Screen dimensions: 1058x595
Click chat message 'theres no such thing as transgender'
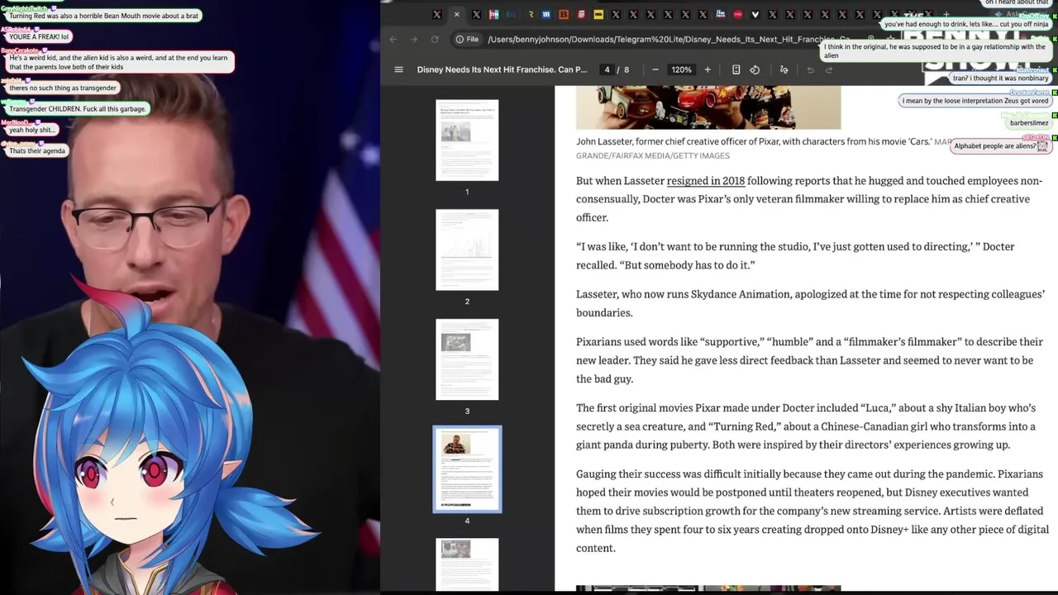[63, 88]
